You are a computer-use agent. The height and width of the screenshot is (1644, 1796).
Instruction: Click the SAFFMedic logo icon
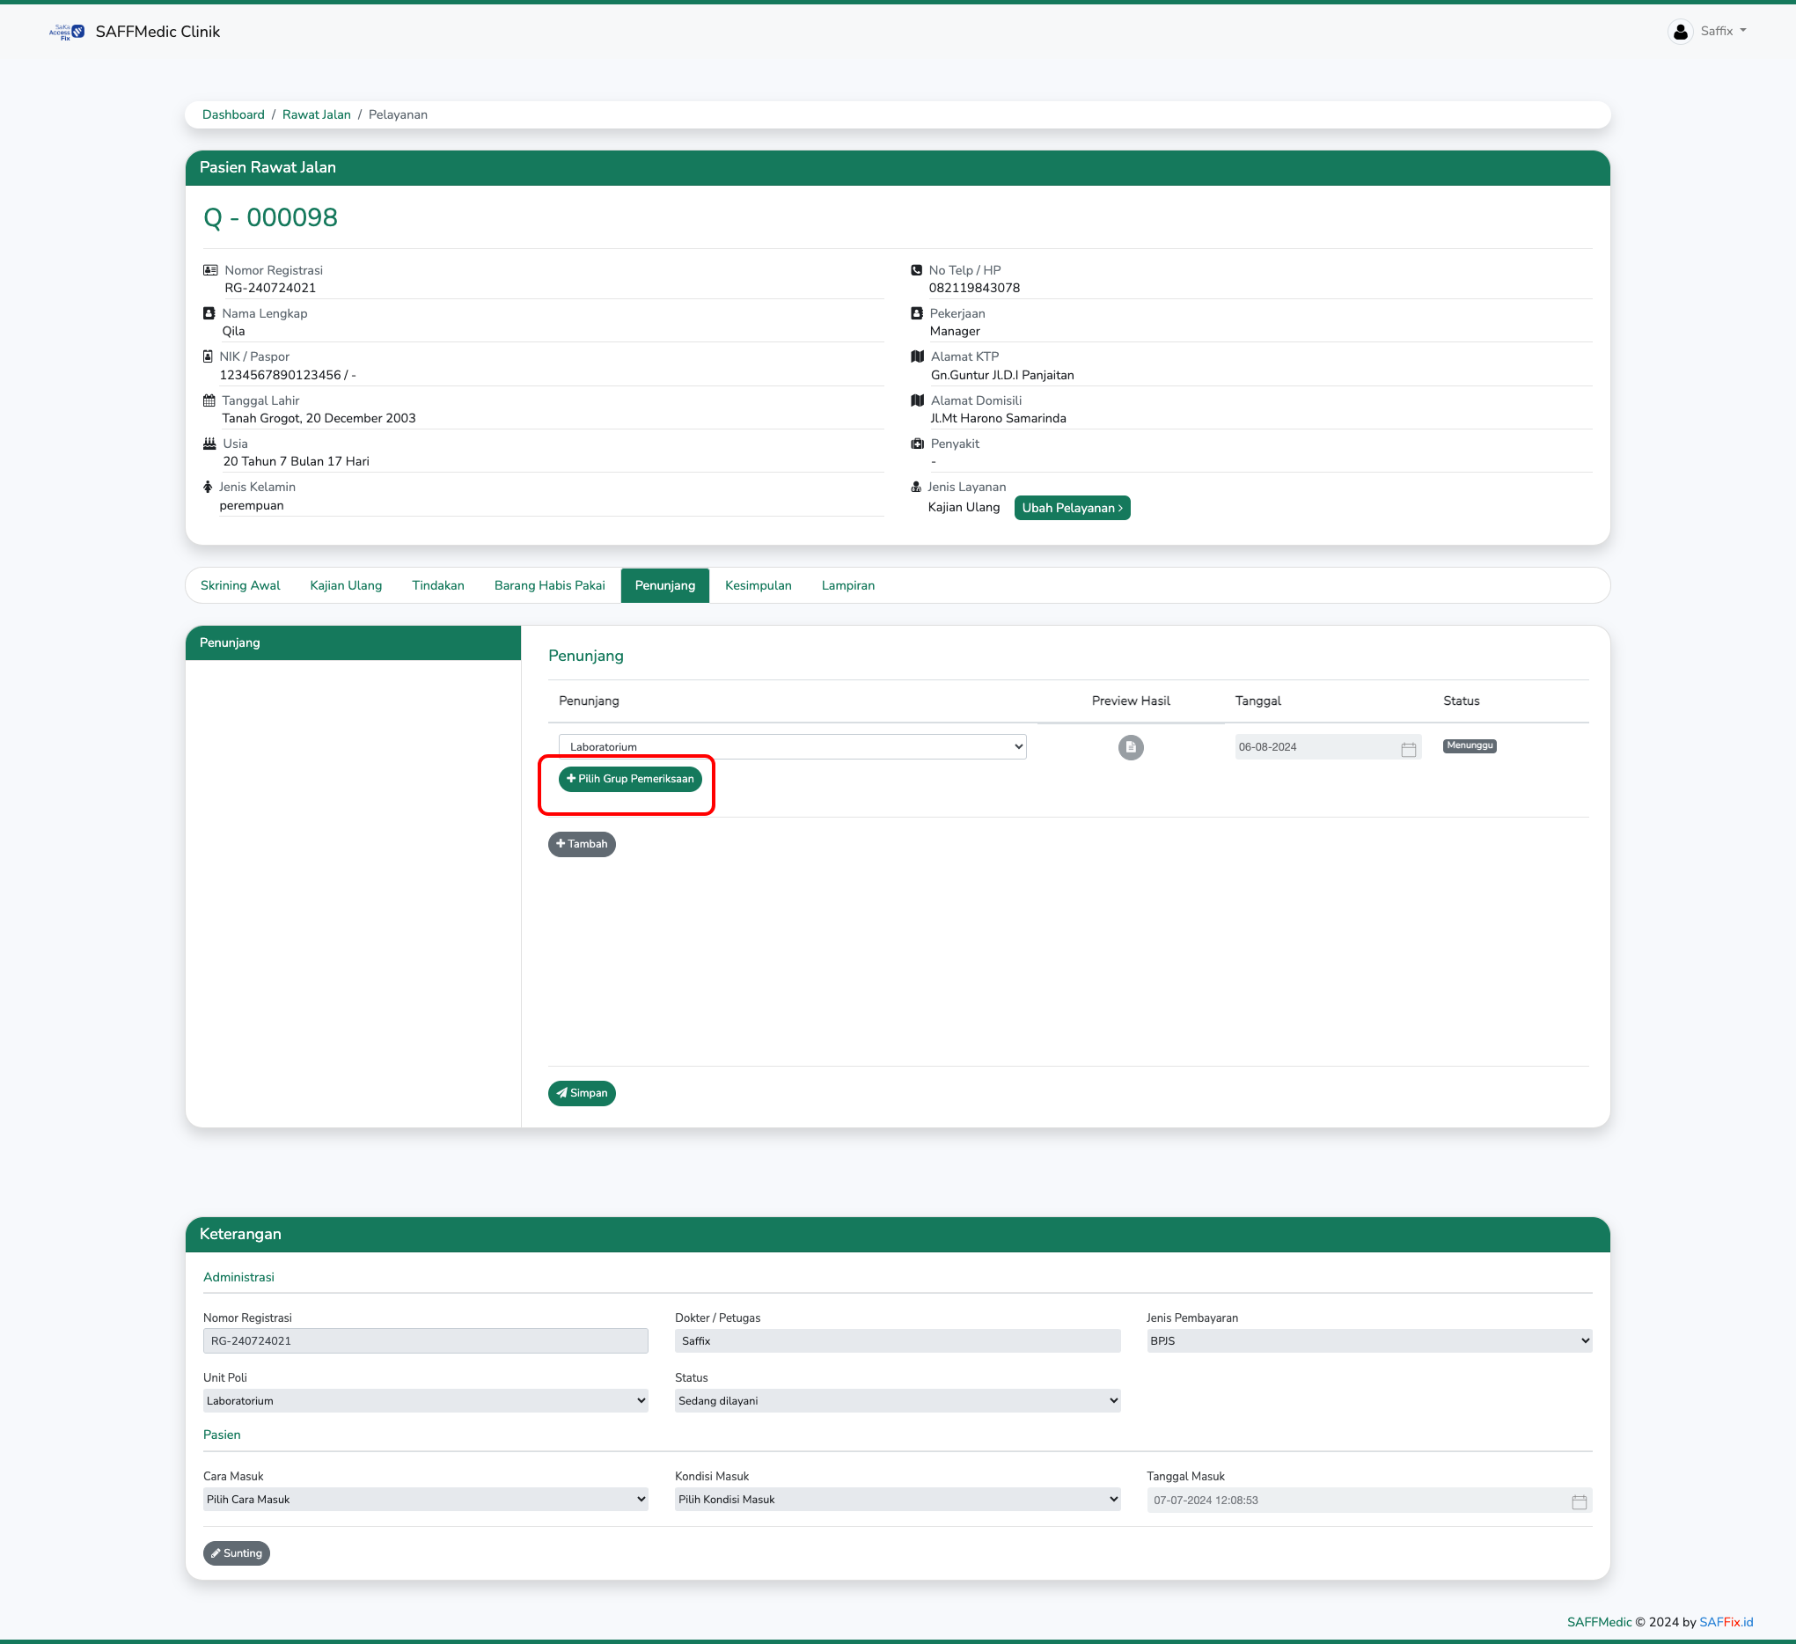[x=68, y=31]
